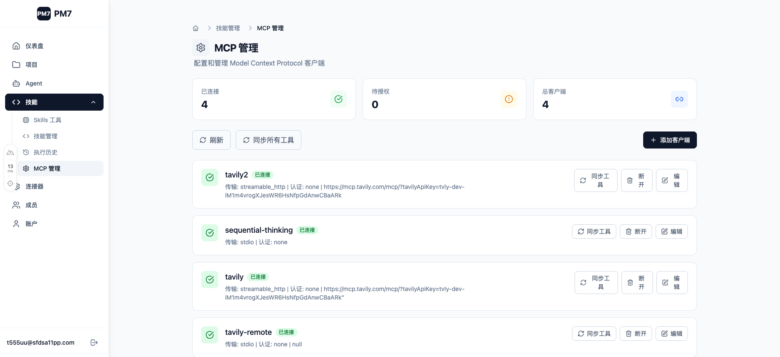This screenshot has width=780, height=357.
Task: Click the tavily-remote client name
Action: 248,332
